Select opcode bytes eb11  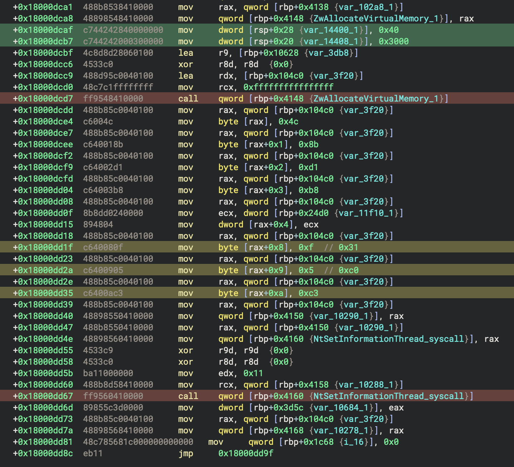tap(93, 453)
